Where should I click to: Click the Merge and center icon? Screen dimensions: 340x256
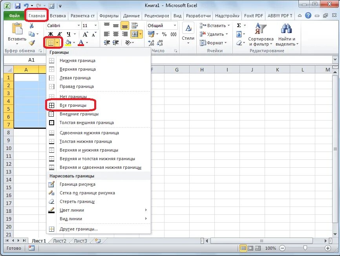pyautogui.click(x=135, y=34)
